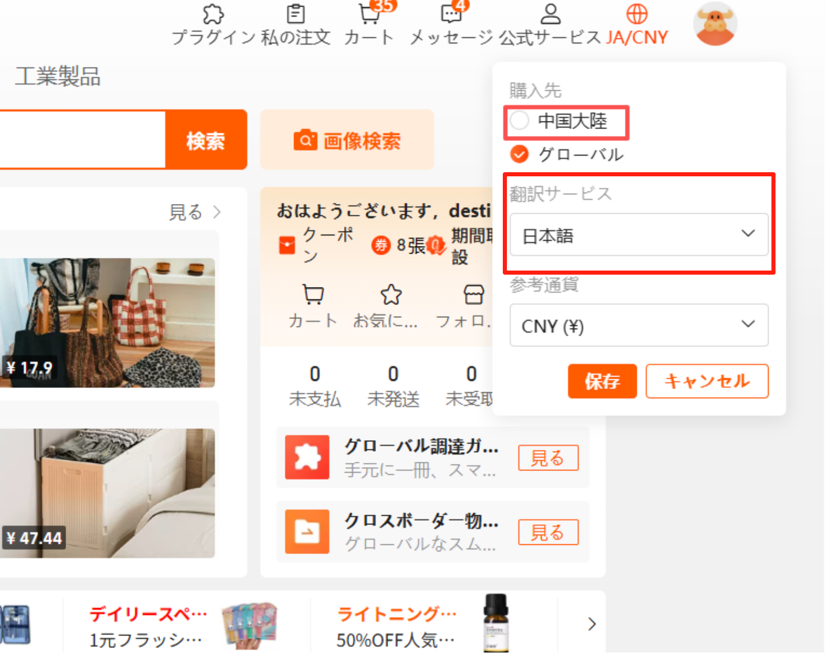This screenshot has width=825, height=653.
Task: Click the 保存 save button
Action: 602,381
